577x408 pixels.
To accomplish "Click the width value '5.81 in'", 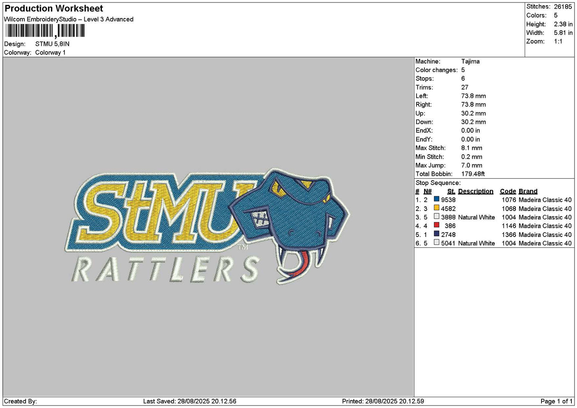I will tap(563, 33).
